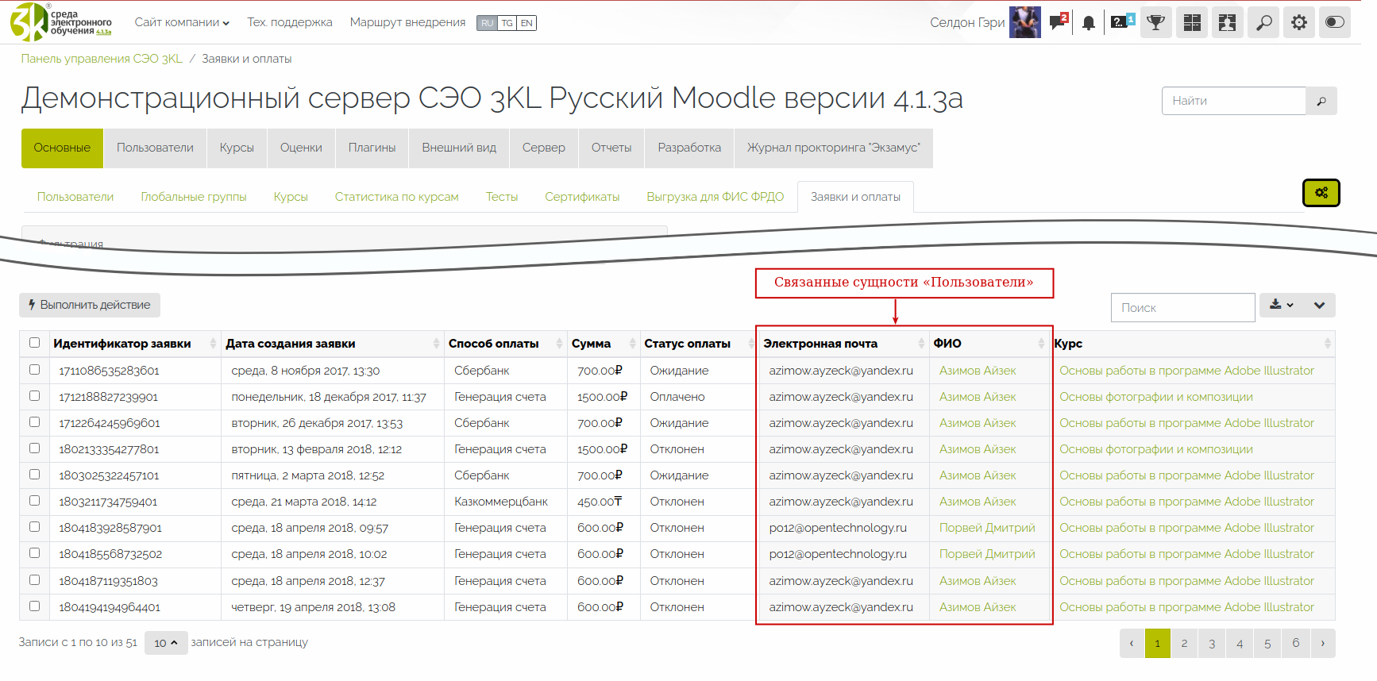Open Порвей Дмитрий user link

(x=986, y=528)
